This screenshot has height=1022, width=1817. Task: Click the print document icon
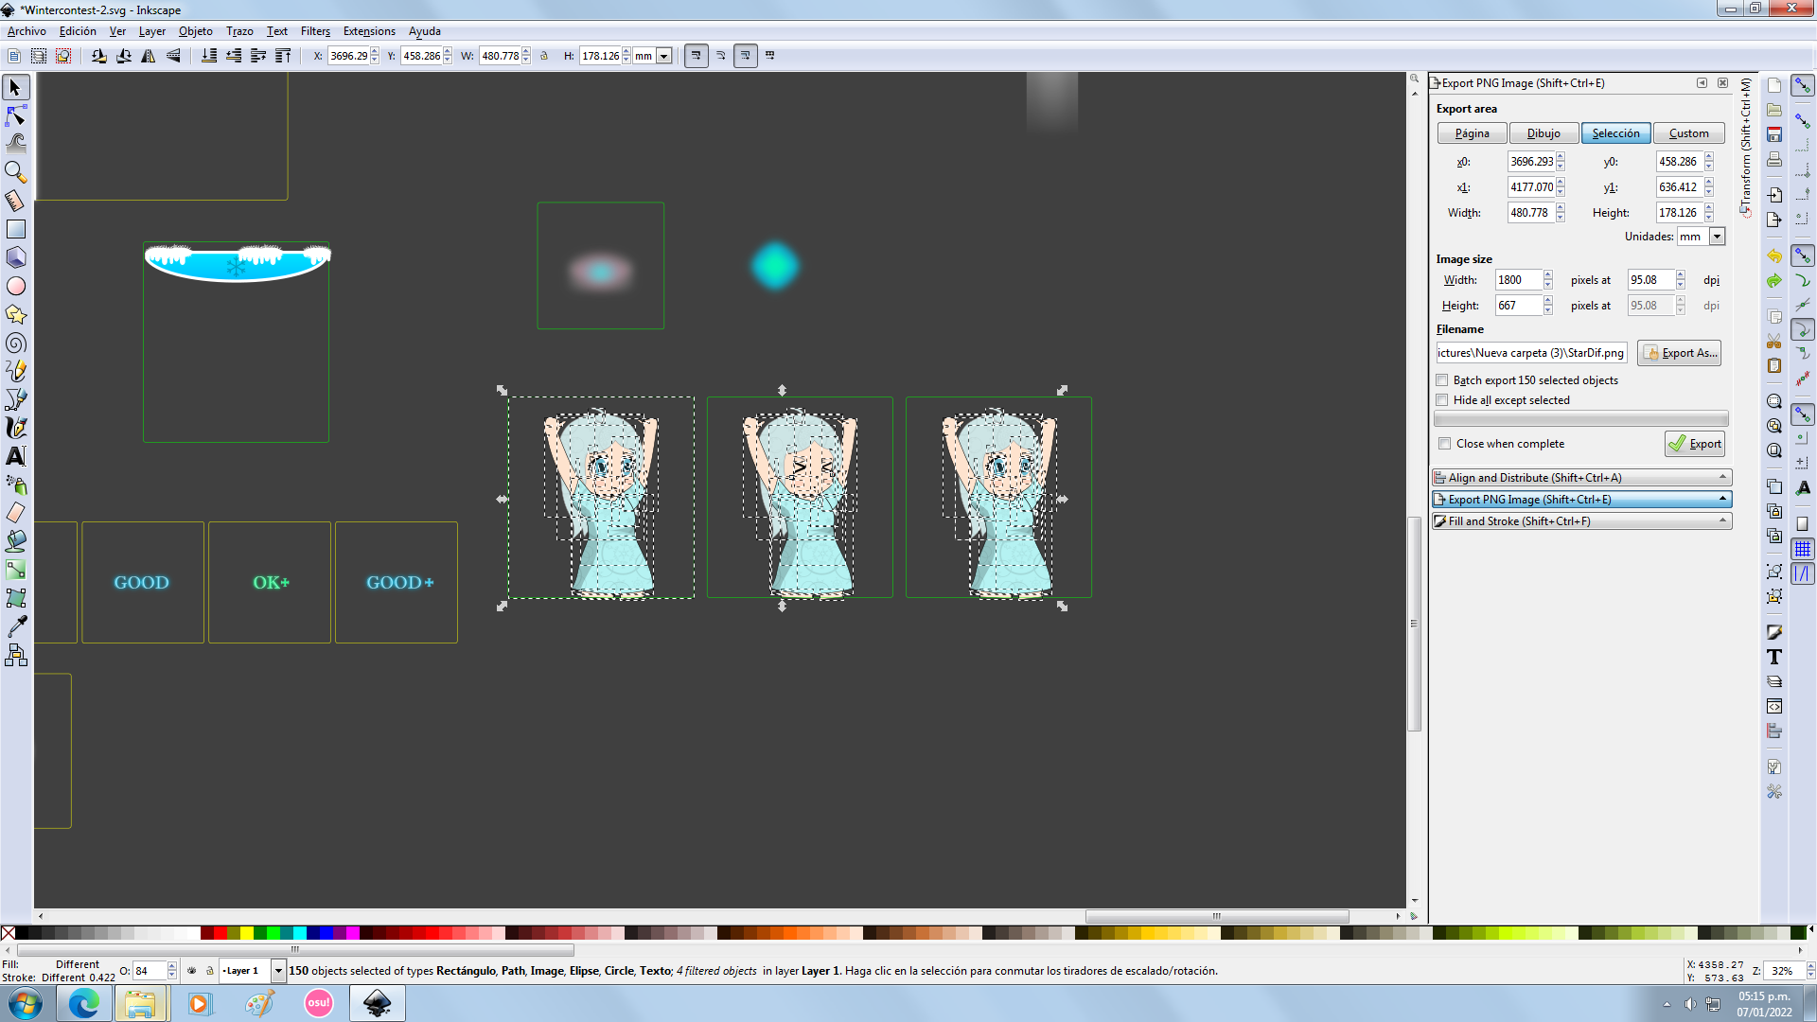point(1774,159)
